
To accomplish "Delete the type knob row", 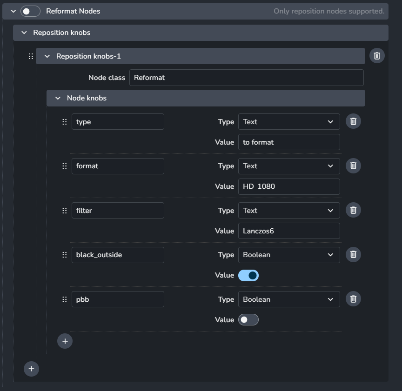I will tap(353, 121).
